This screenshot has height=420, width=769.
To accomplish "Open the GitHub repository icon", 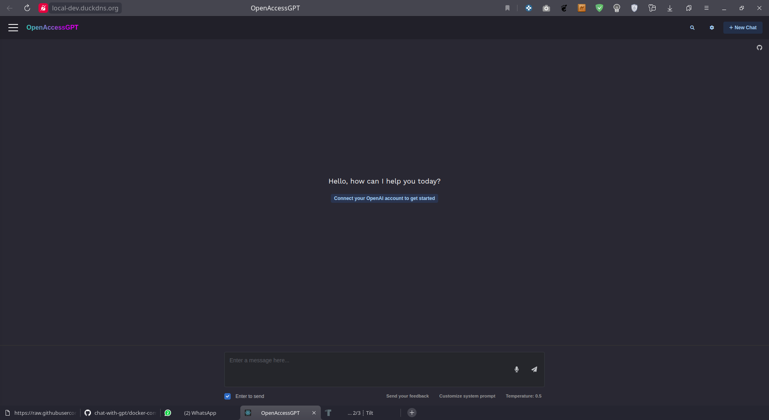I will pyautogui.click(x=759, y=48).
